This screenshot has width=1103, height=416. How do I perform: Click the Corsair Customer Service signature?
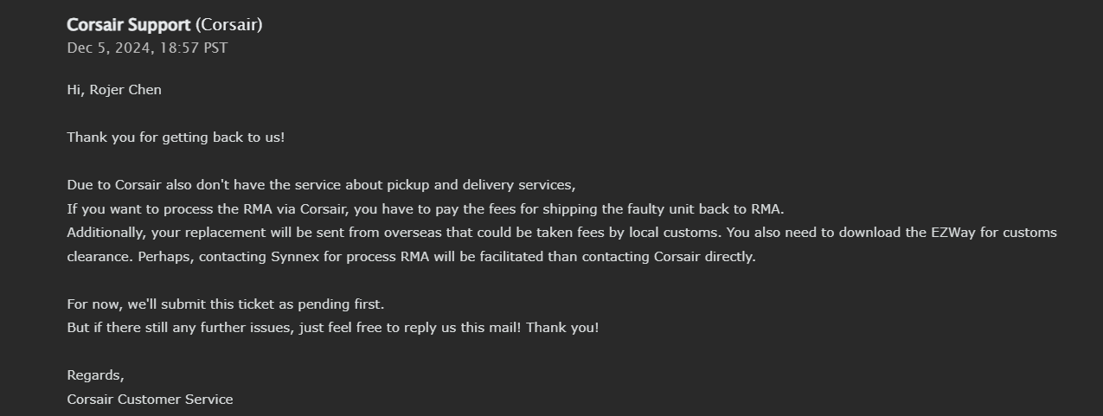point(150,400)
